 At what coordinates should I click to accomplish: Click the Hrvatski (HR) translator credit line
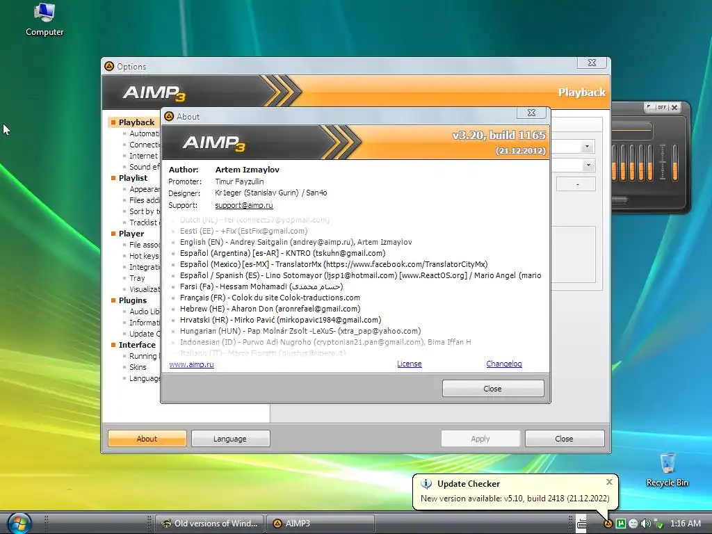click(280, 320)
